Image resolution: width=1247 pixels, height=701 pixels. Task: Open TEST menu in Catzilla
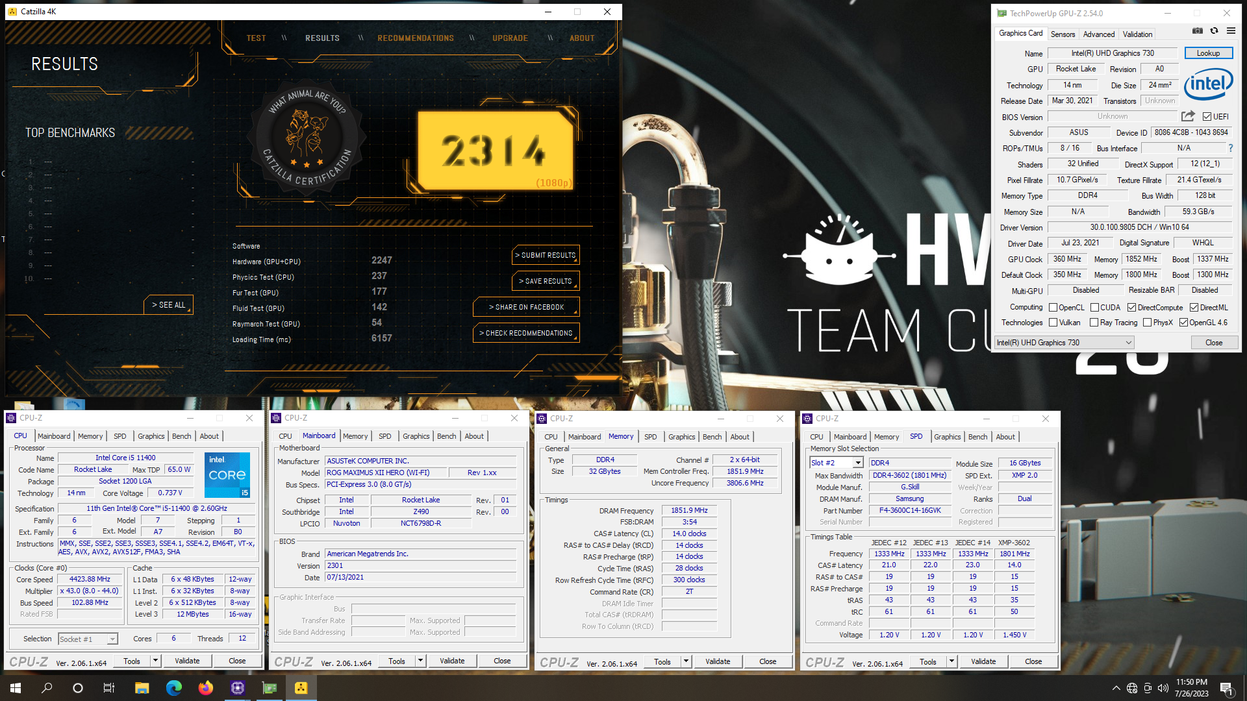[256, 38]
